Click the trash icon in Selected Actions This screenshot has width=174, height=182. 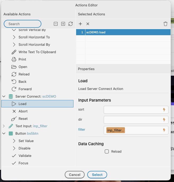pyautogui.click(x=166, y=24)
